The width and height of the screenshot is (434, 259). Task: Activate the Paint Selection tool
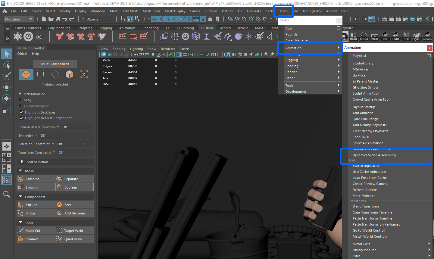click(x=7, y=76)
